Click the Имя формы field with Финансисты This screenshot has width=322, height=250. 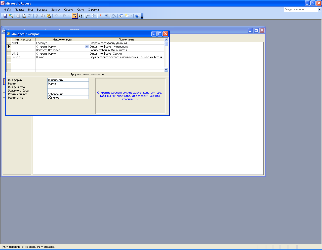tap(68, 80)
